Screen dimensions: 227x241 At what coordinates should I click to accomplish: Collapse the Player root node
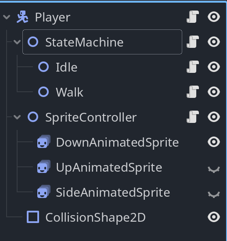7,17
